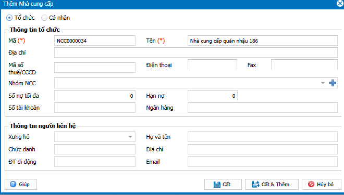
Task: Focus the Điện thoại phone field
Action: [x=212, y=65]
